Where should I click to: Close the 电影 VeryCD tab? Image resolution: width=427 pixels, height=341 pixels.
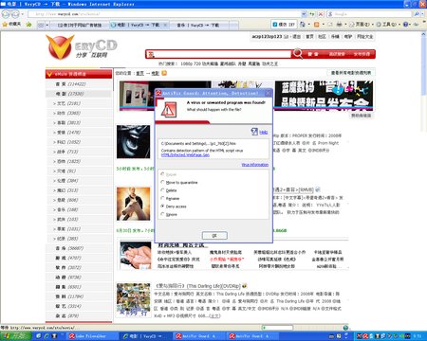point(165,25)
